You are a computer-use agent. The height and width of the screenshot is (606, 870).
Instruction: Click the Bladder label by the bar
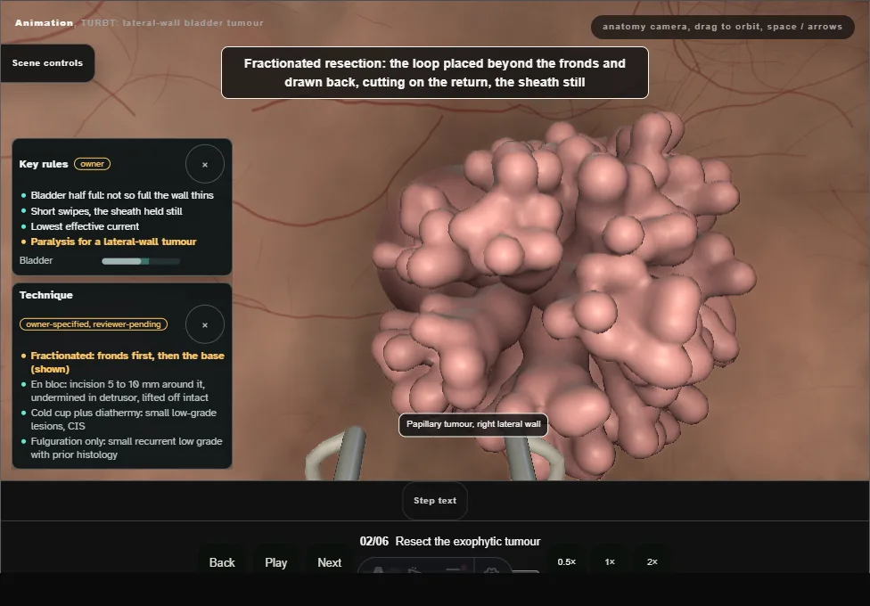(x=36, y=260)
